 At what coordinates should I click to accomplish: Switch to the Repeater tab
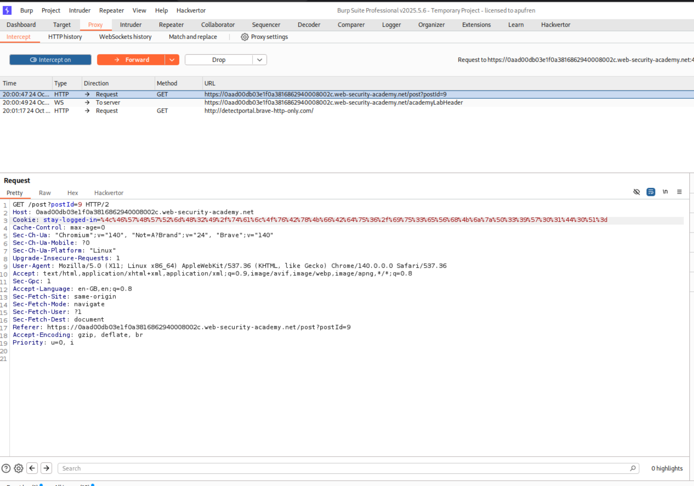[171, 25]
